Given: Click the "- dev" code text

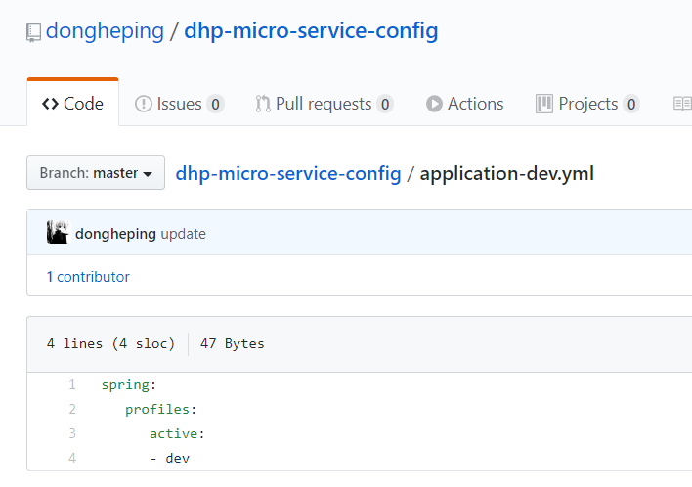Looking at the screenshot, I should [170, 459].
